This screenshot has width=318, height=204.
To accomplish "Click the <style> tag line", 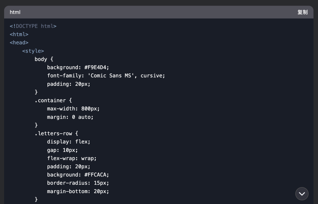I will [33, 51].
